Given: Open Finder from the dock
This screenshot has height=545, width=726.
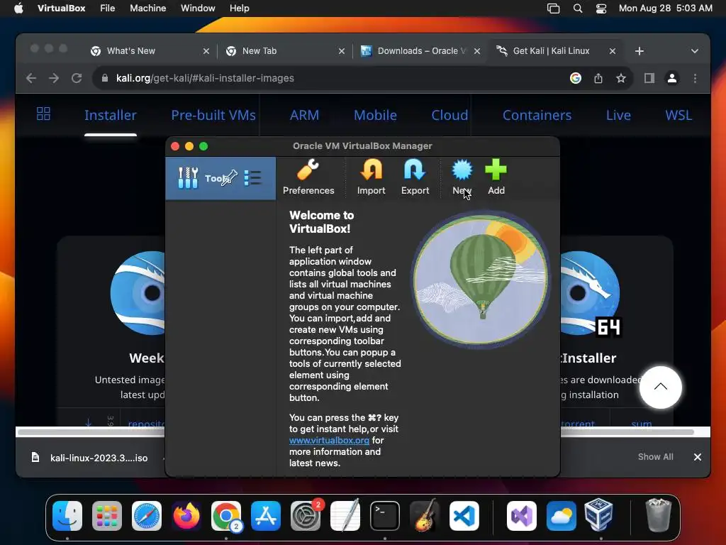Looking at the screenshot, I should 67,516.
